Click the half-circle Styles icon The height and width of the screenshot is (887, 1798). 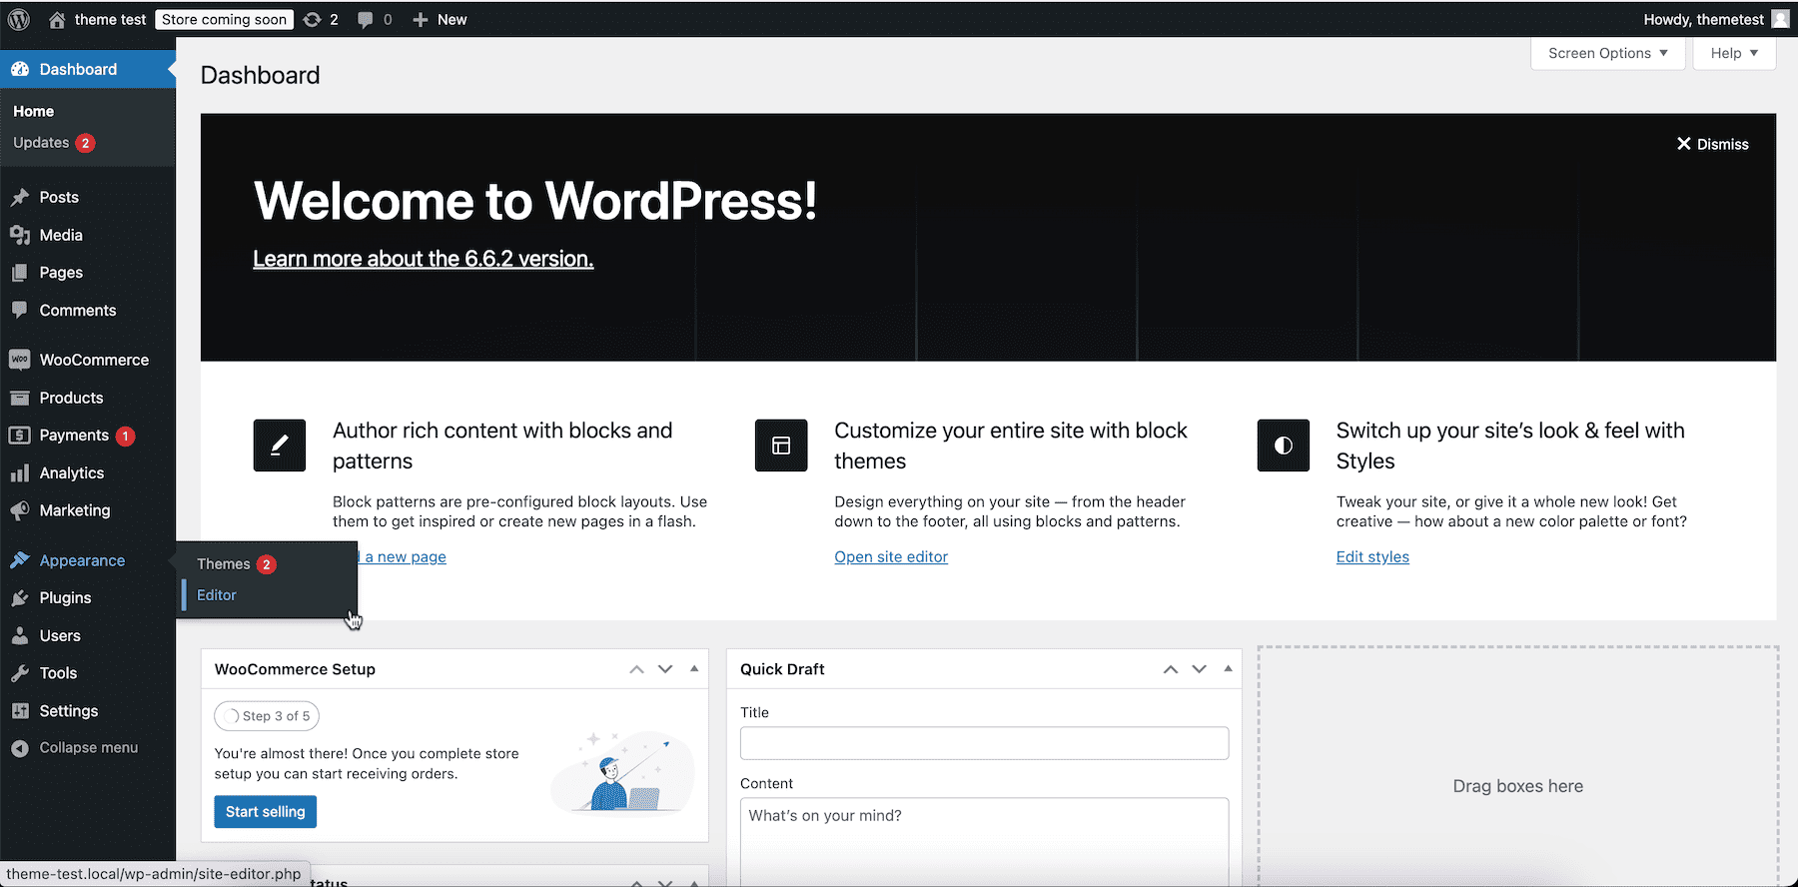click(x=1284, y=445)
